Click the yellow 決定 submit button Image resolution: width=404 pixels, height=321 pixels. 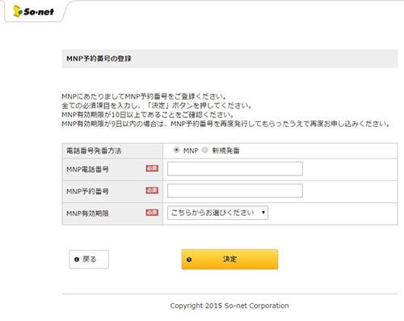pyautogui.click(x=229, y=260)
